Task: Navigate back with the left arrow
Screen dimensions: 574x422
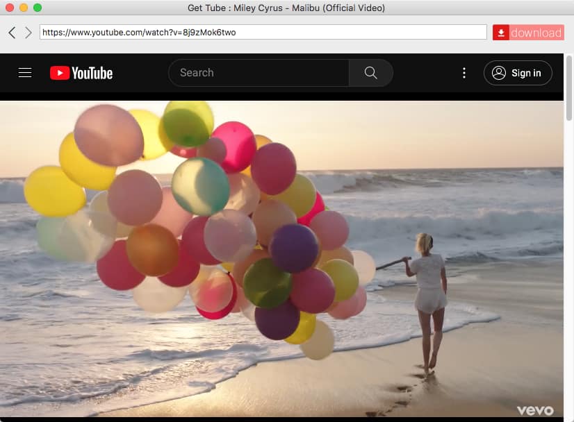Action: 11,32
